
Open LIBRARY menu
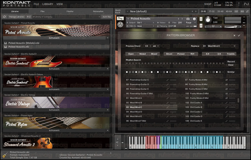pos(48,4)
